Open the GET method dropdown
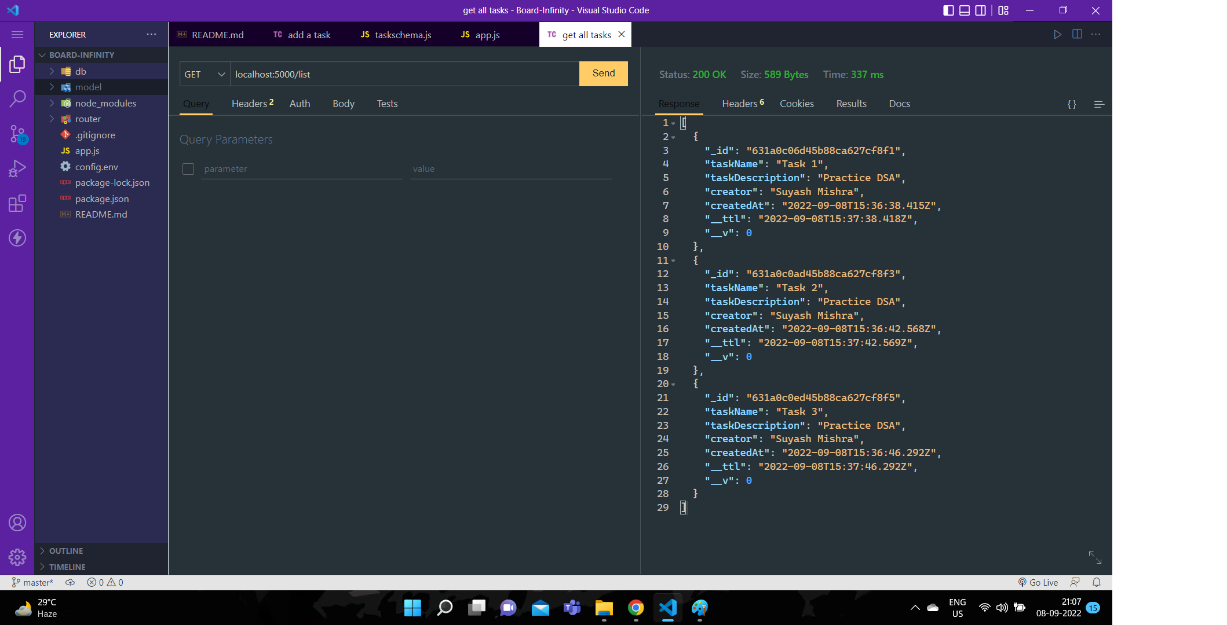The width and height of the screenshot is (1227, 625). 204,74
